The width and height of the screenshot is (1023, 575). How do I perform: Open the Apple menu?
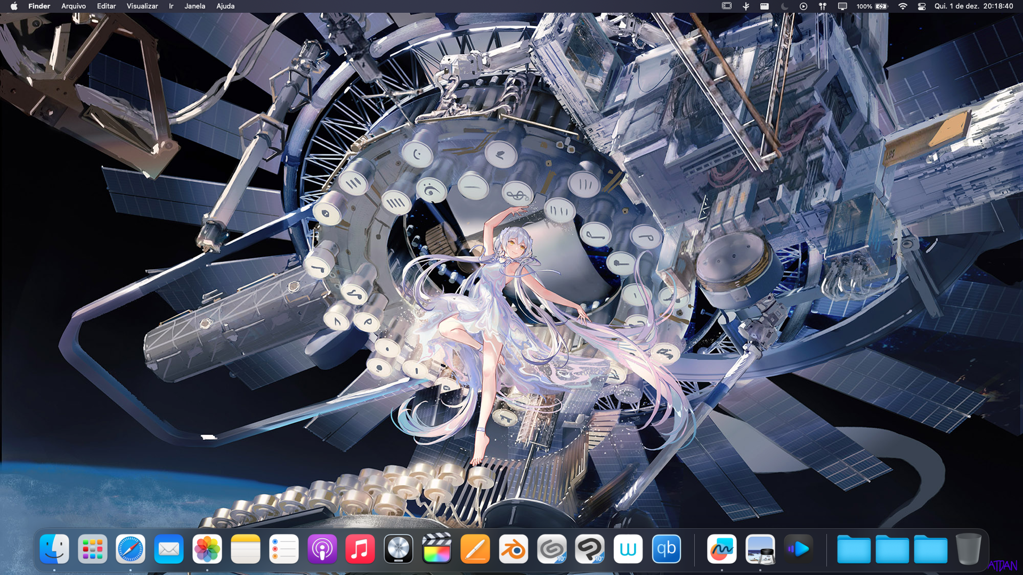tap(14, 6)
